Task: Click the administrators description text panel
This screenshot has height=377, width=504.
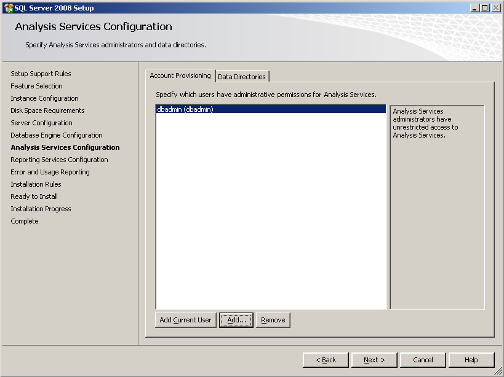Action: point(437,208)
